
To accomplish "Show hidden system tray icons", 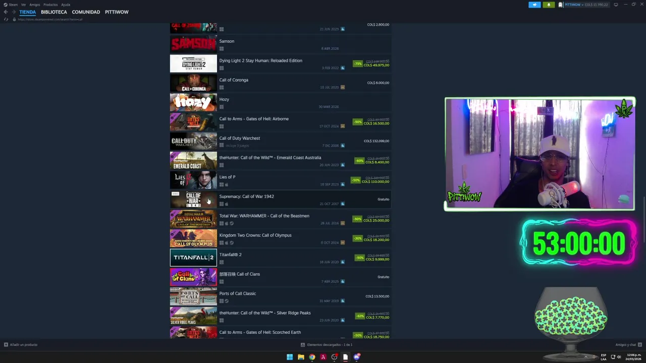I will [x=586, y=357].
